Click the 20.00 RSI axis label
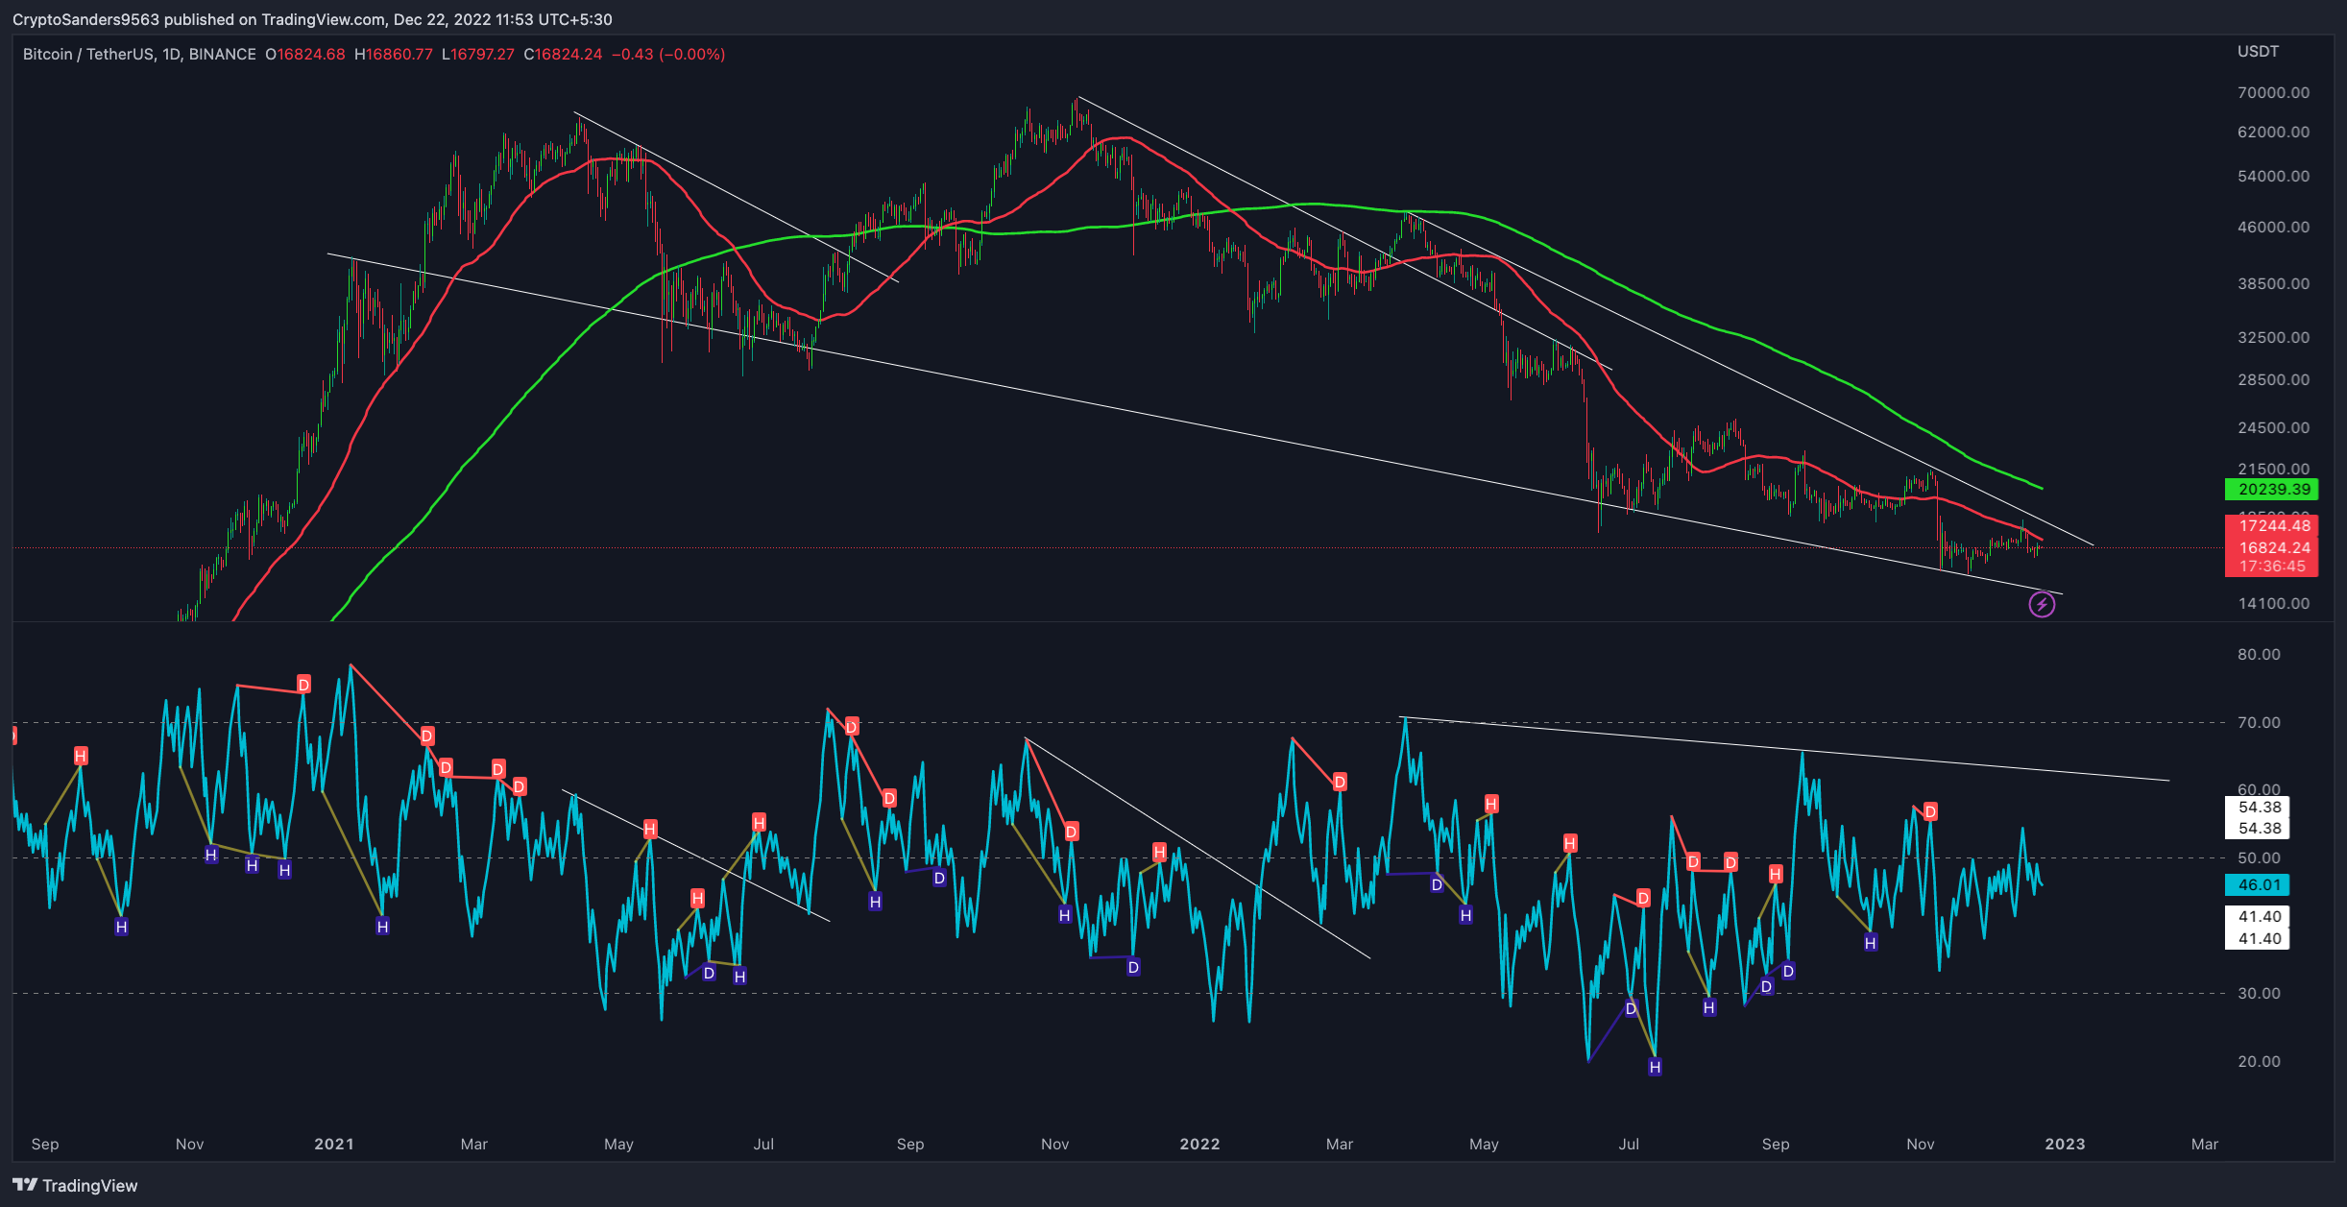The width and height of the screenshot is (2347, 1207). click(x=2259, y=1061)
